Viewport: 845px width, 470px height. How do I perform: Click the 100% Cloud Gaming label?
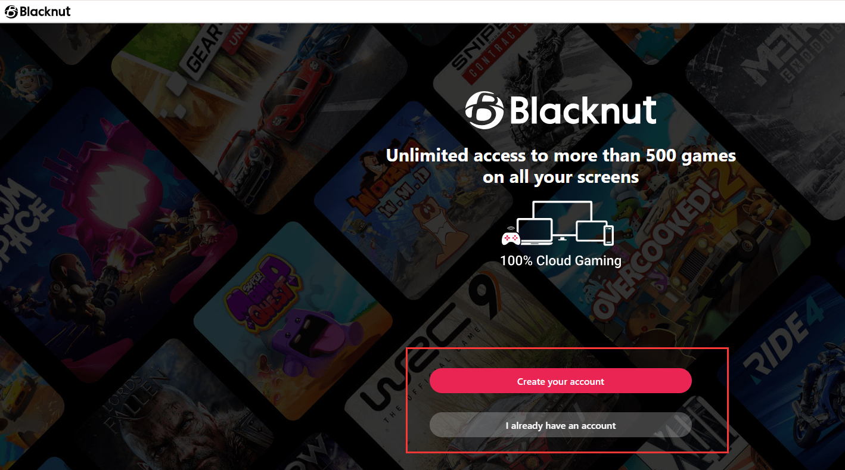click(x=561, y=260)
